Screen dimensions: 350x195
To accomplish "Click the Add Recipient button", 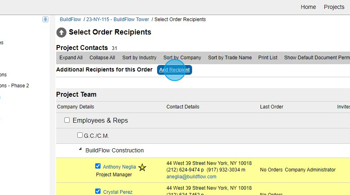I will tap(175, 70).
